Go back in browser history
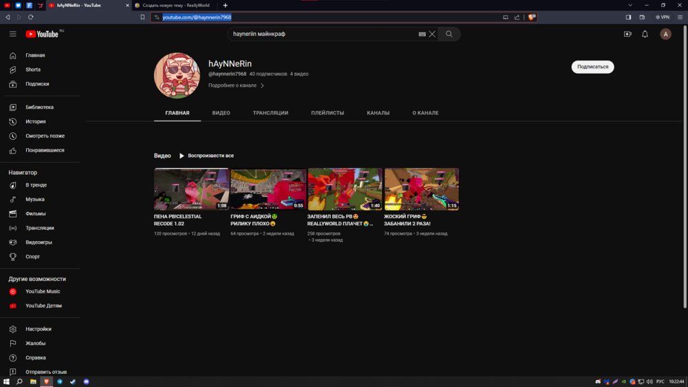 8,17
